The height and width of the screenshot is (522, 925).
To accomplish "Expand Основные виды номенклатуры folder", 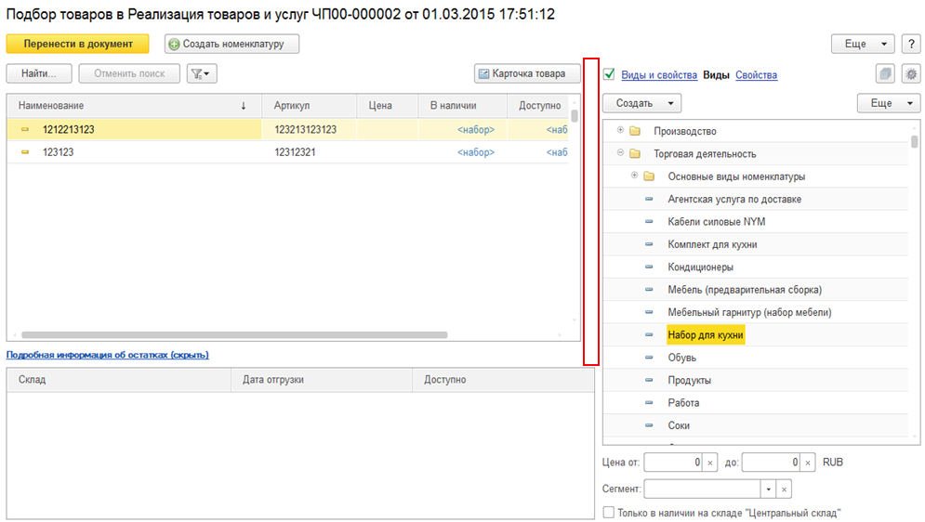I will (x=635, y=176).
